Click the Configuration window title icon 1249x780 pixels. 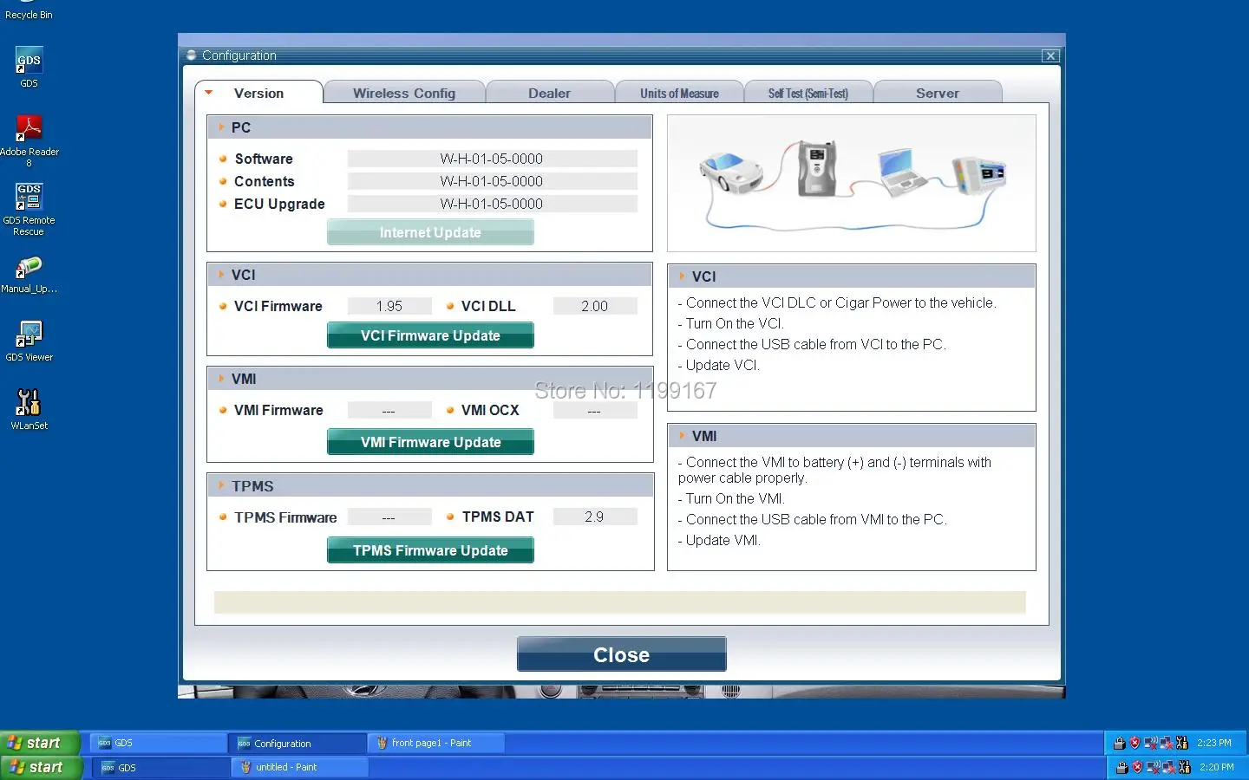191,55
